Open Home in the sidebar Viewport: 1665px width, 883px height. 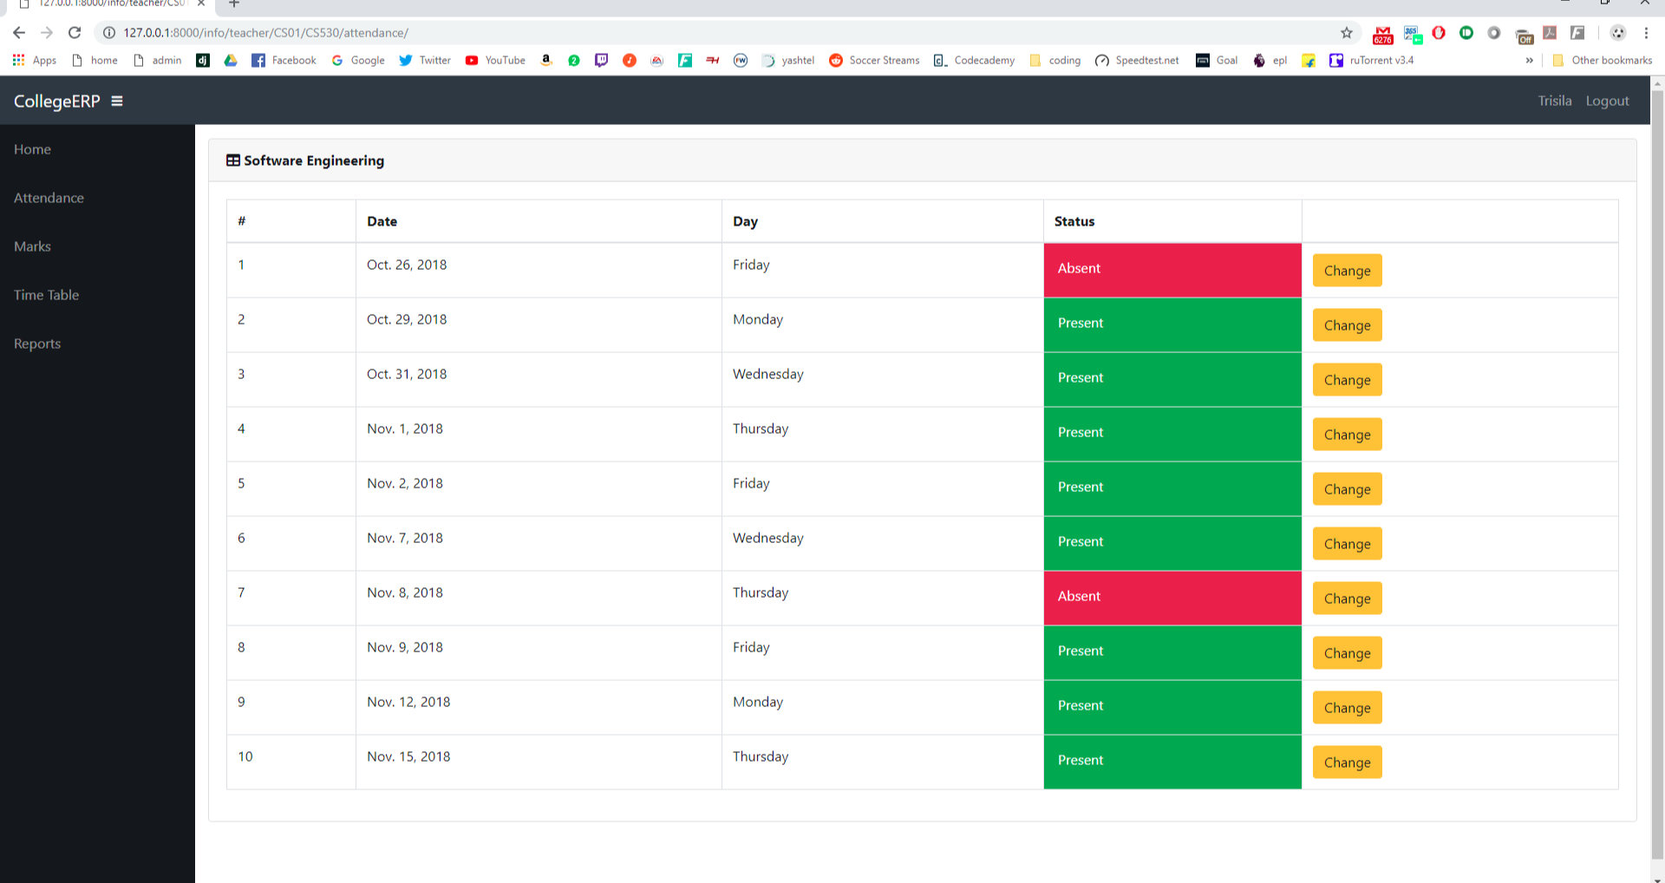(32, 149)
